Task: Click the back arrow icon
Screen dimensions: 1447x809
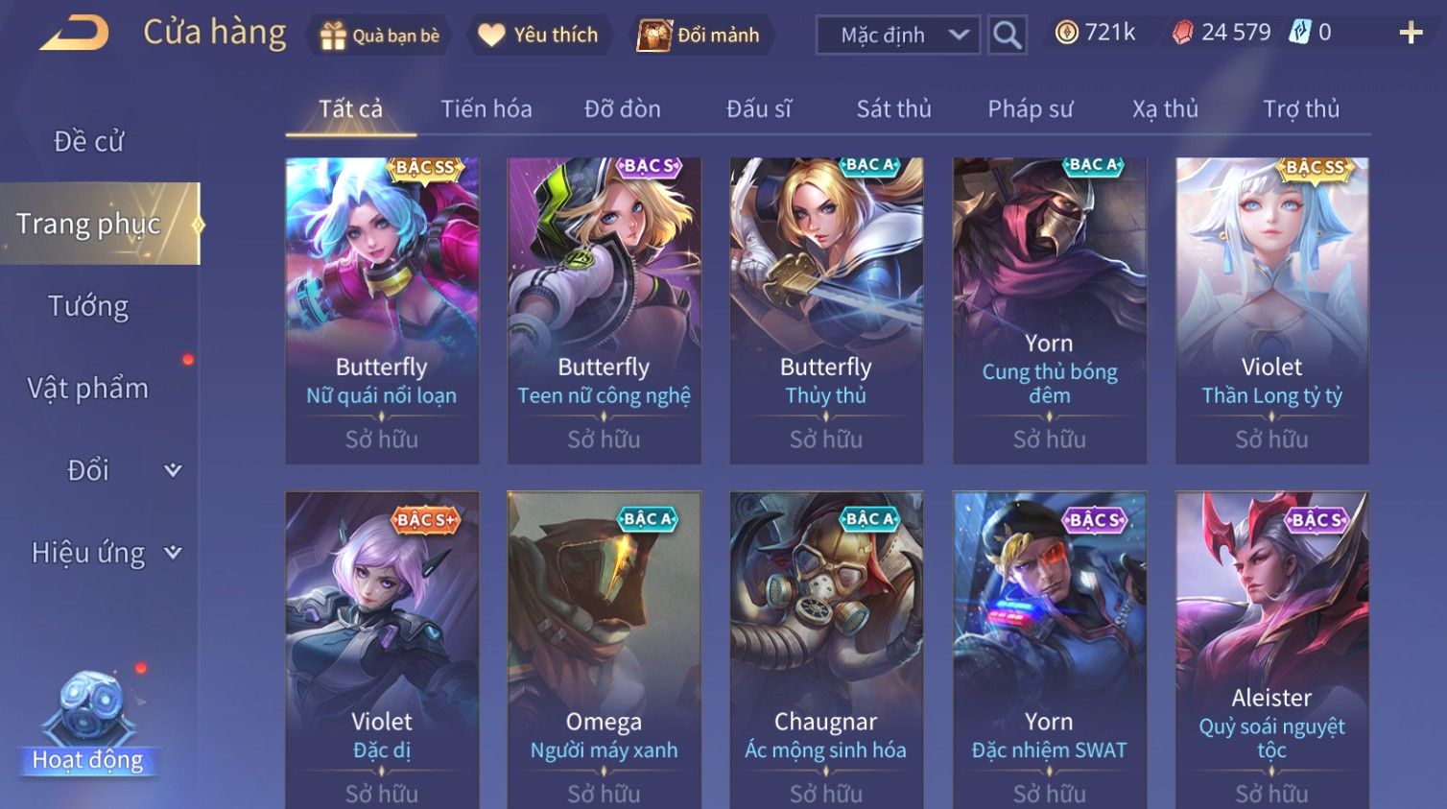Action: coord(74,34)
